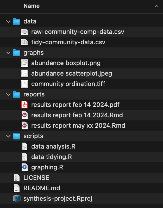
Task: Click the abundance boxplot.png thumbnail icon
Action: (x=24, y=63)
